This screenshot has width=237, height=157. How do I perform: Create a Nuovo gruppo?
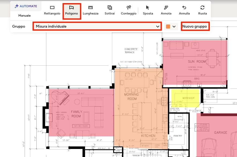point(195,27)
